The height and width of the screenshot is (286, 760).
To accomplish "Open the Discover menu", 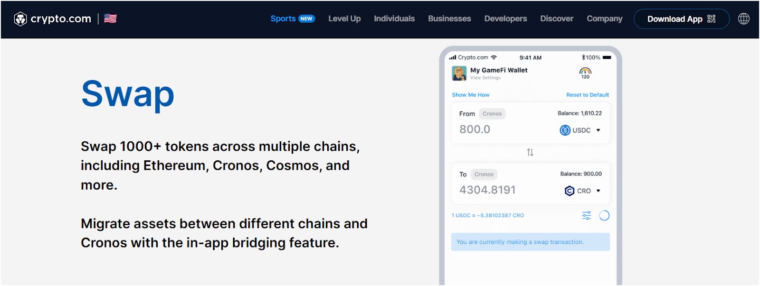I will (557, 18).
